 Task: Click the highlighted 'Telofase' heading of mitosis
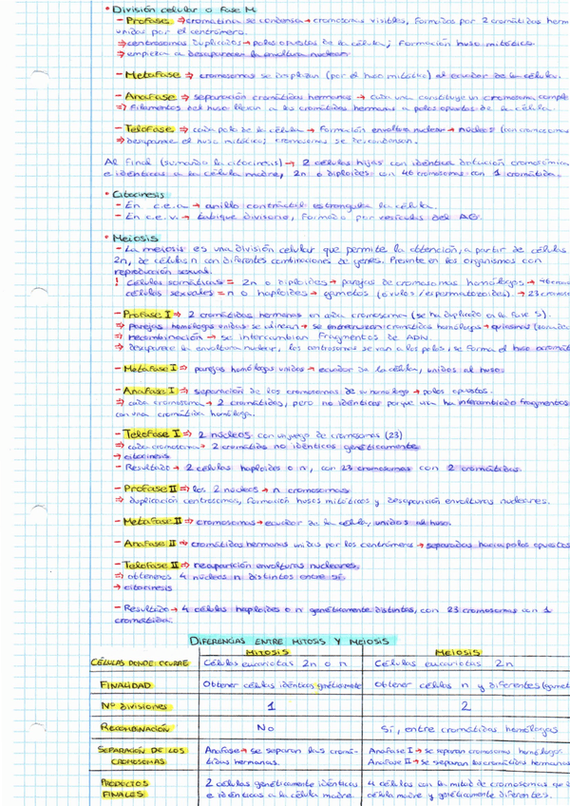[149, 129]
